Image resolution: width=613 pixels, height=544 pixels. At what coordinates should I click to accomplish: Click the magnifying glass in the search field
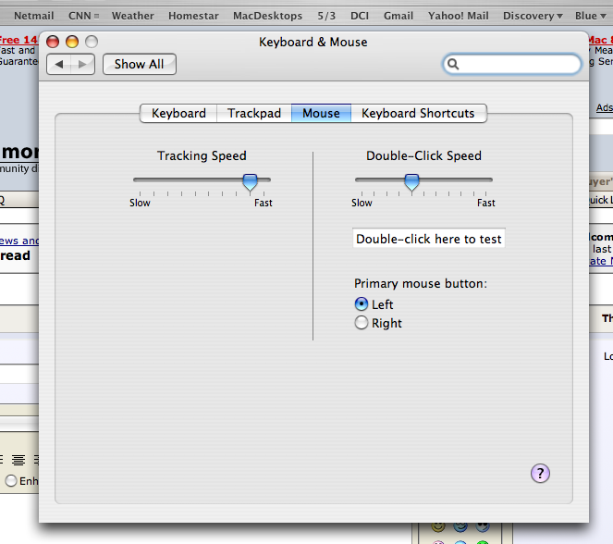coord(453,64)
